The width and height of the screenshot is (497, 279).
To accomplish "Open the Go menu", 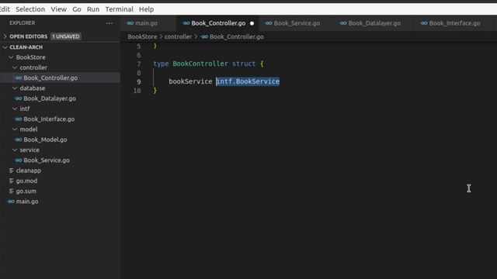I will [x=77, y=9].
